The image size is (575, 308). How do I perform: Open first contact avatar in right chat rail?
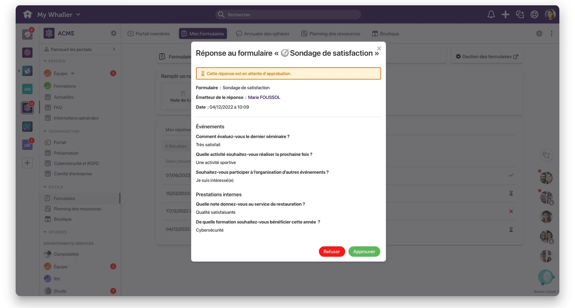coord(546,178)
